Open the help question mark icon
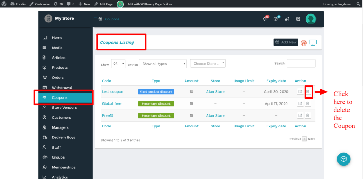The image size is (363, 179). click(x=275, y=19)
